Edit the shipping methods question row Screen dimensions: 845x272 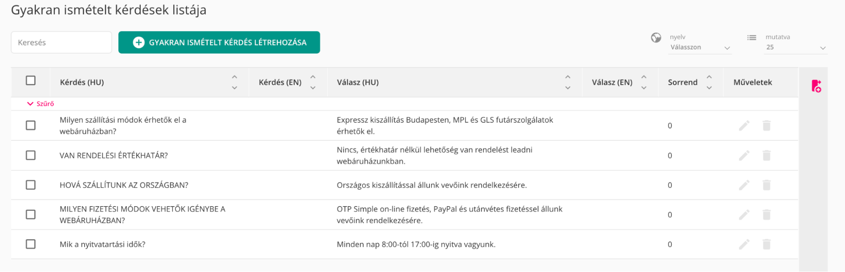coord(744,126)
